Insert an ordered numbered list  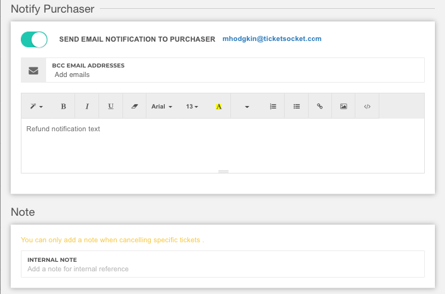click(x=273, y=107)
